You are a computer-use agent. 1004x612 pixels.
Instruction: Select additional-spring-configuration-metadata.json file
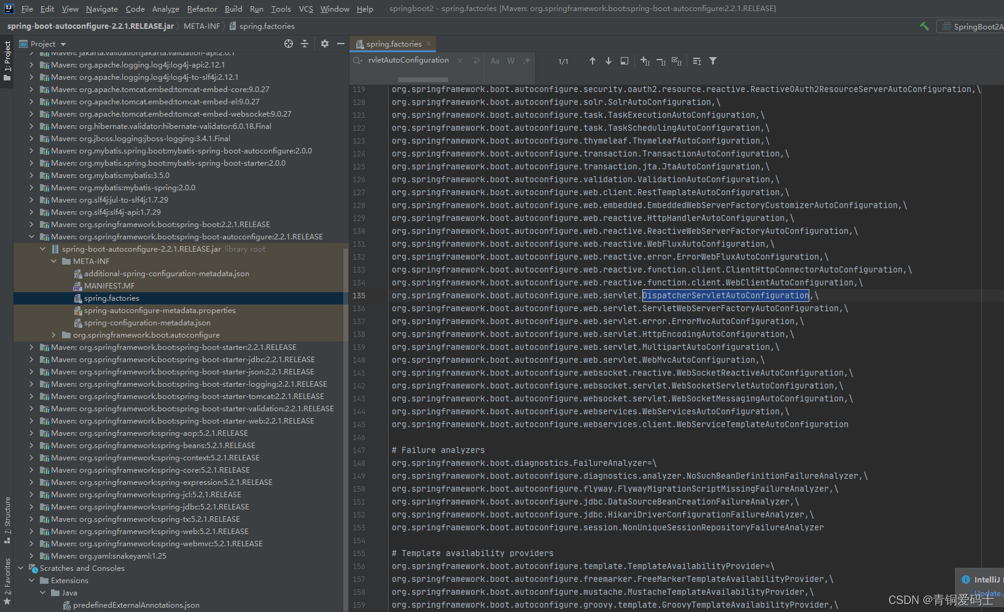pyautogui.click(x=166, y=273)
